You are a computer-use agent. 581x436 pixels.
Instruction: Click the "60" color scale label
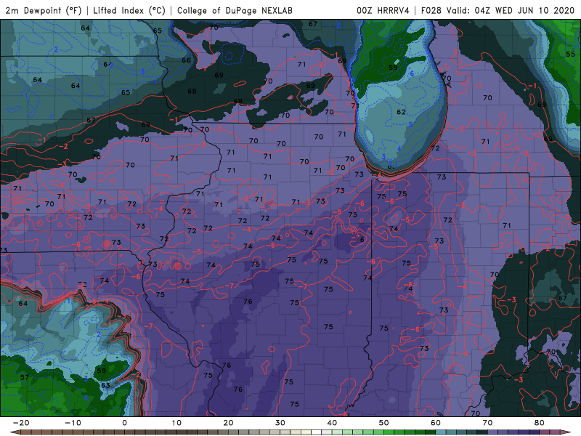pos(436,423)
